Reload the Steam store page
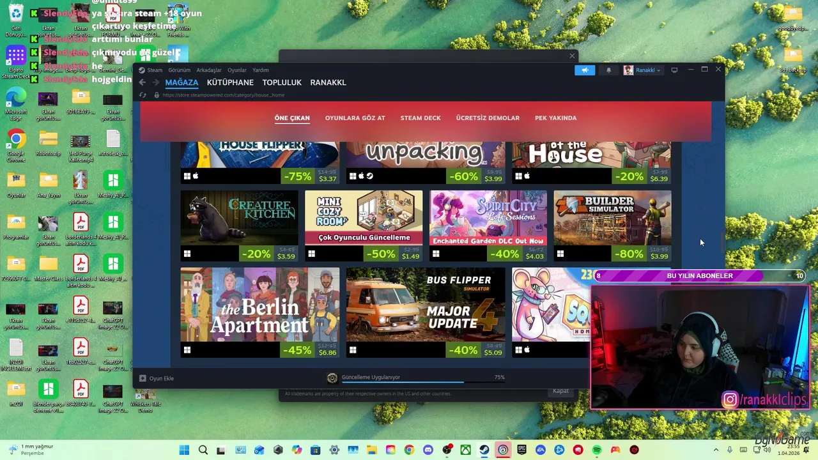 [x=143, y=95]
